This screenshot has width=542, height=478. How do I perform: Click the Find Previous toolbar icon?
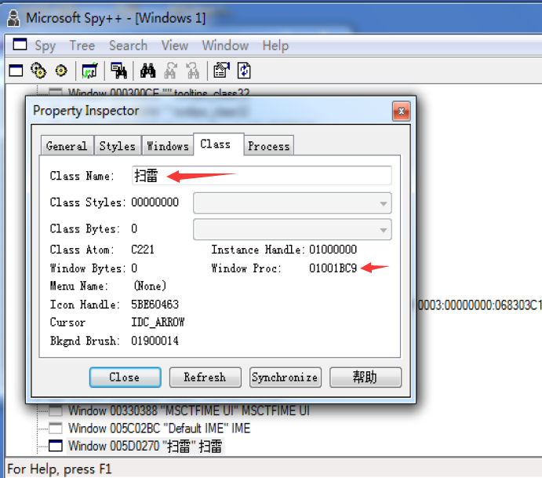193,71
